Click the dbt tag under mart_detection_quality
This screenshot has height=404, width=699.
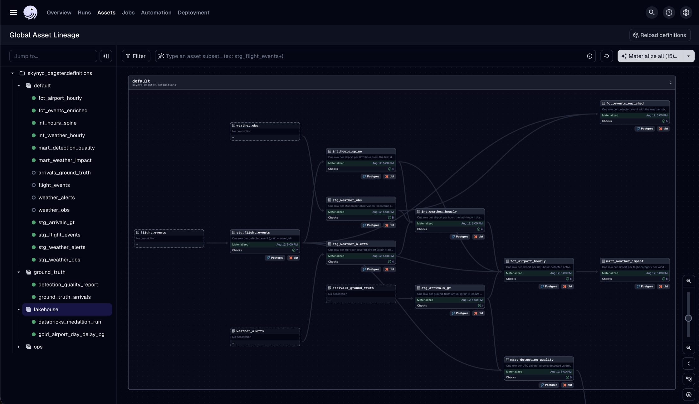click(x=567, y=385)
